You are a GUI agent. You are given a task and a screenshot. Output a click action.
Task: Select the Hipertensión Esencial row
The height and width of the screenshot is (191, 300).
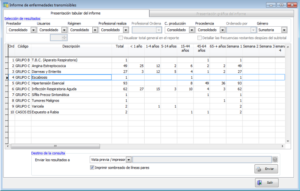(146, 83)
